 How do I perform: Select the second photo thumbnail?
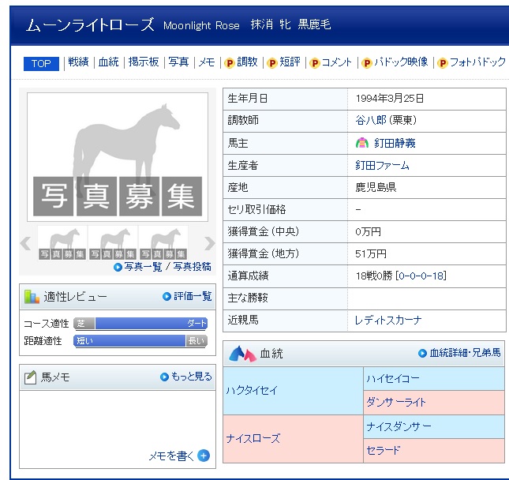pos(113,243)
